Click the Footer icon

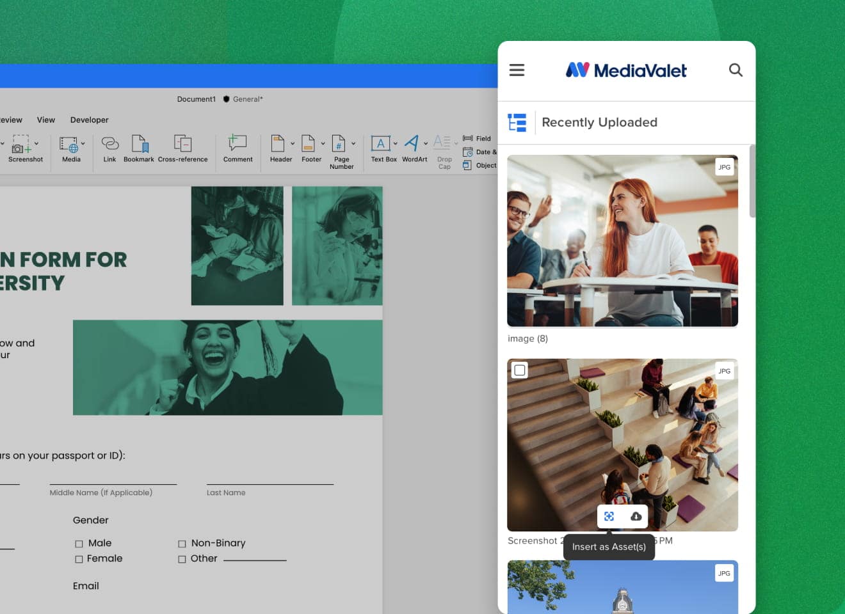point(308,143)
